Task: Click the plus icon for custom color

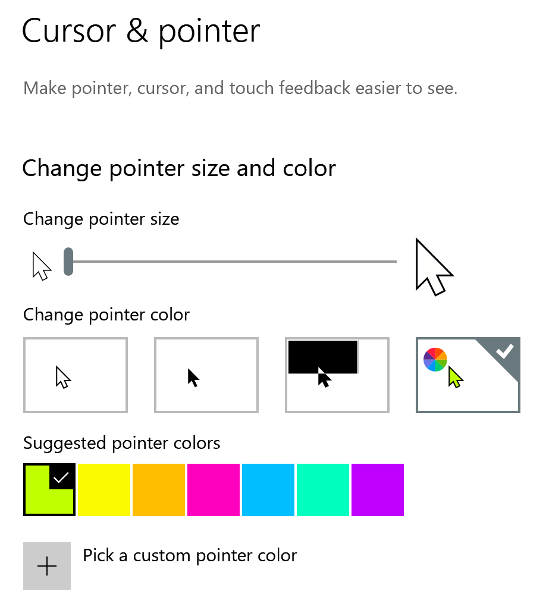Action: tap(47, 566)
